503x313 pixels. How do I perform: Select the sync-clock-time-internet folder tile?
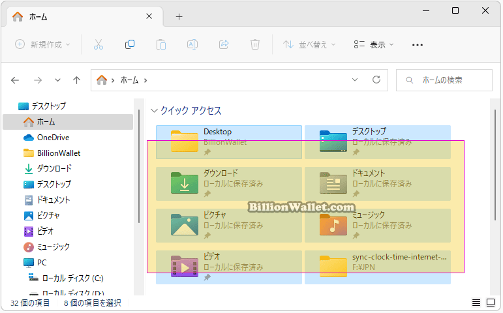click(378, 267)
